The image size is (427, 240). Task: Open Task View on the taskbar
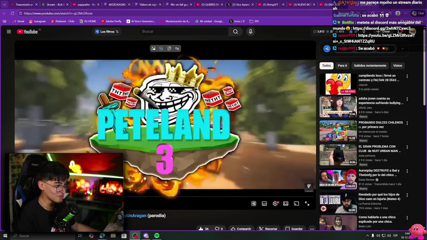[80, 236]
